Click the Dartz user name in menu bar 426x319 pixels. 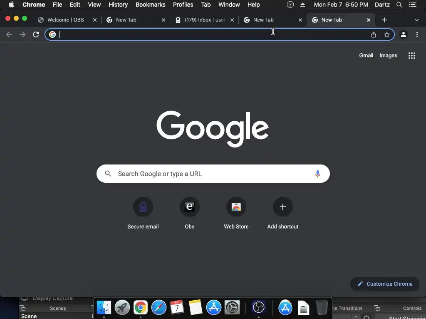coord(382,5)
